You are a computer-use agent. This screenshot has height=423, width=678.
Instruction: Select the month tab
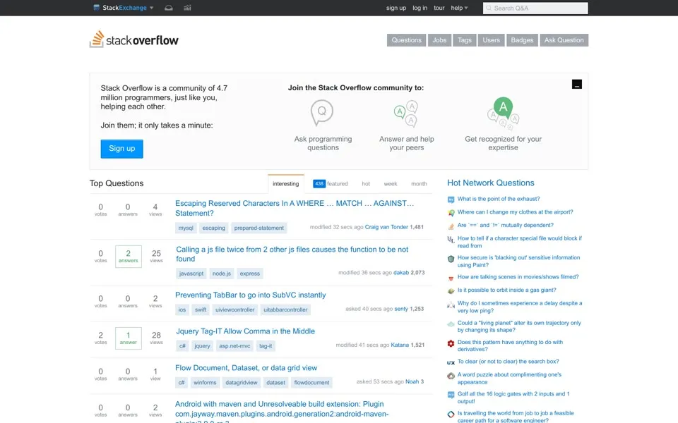coord(419,184)
